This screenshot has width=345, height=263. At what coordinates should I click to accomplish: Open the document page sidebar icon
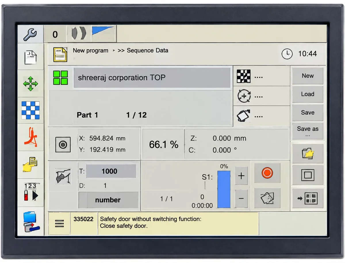point(30,57)
